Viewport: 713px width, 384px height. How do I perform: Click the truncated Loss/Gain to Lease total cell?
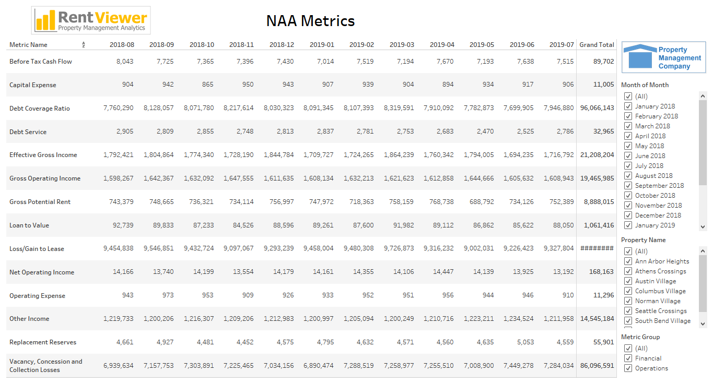tap(597, 248)
